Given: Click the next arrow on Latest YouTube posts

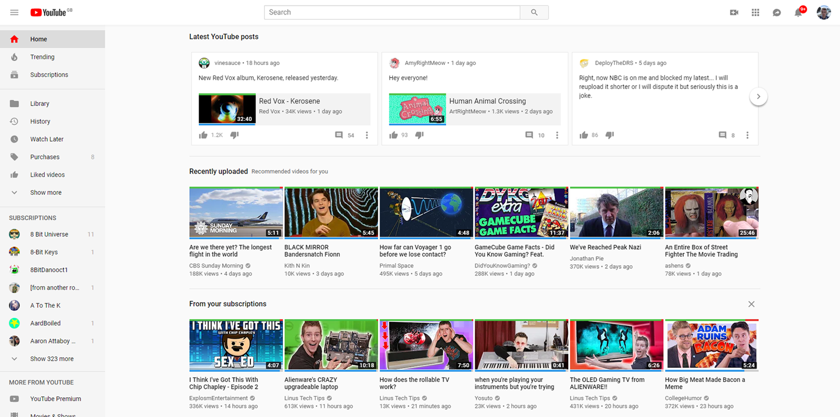Looking at the screenshot, I should click(x=758, y=96).
